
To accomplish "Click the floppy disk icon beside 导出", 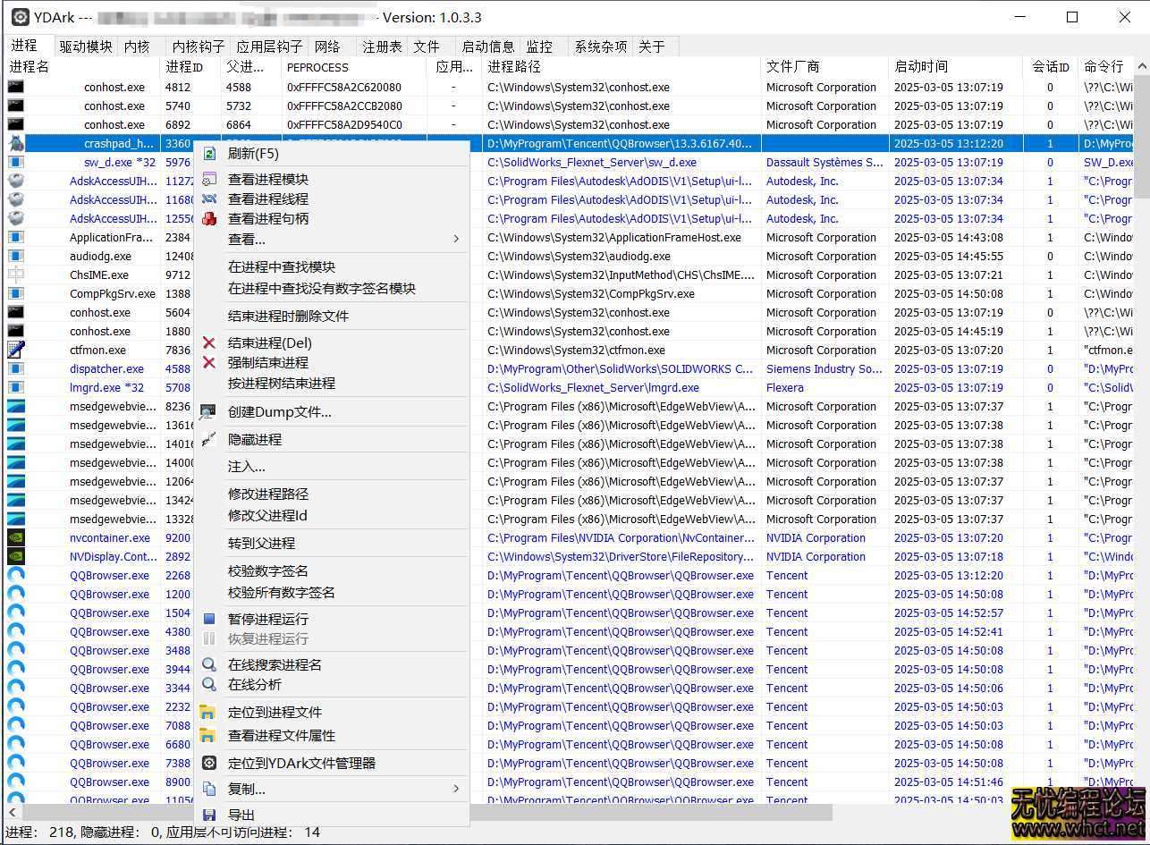I will coord(209,815).
